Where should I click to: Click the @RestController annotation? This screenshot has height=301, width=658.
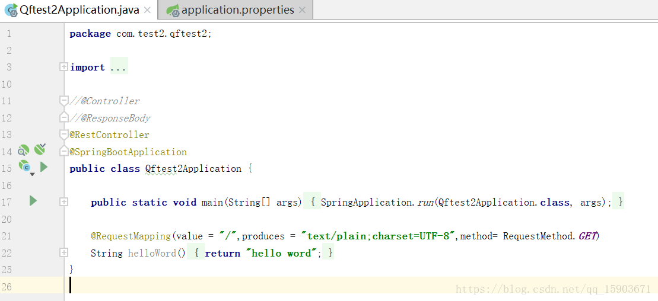click(110, 135)
